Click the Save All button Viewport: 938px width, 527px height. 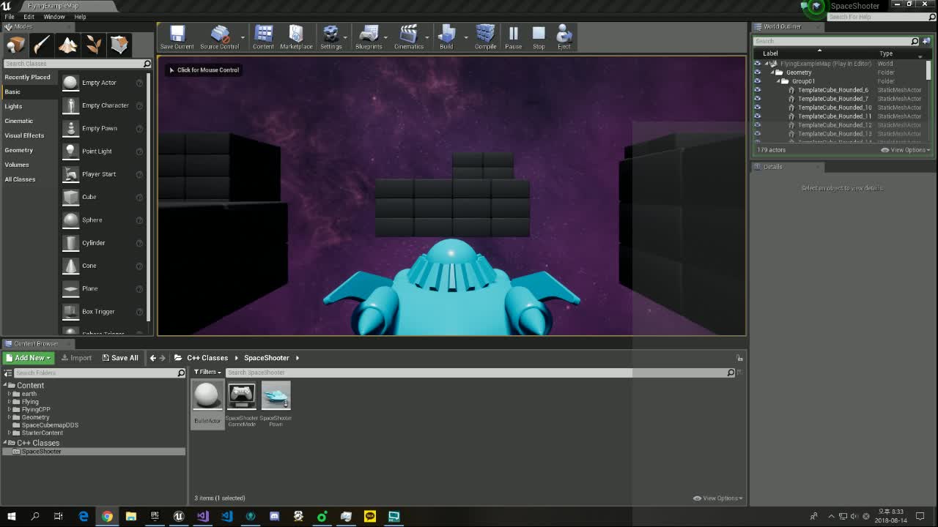click(x=120, y=358)
